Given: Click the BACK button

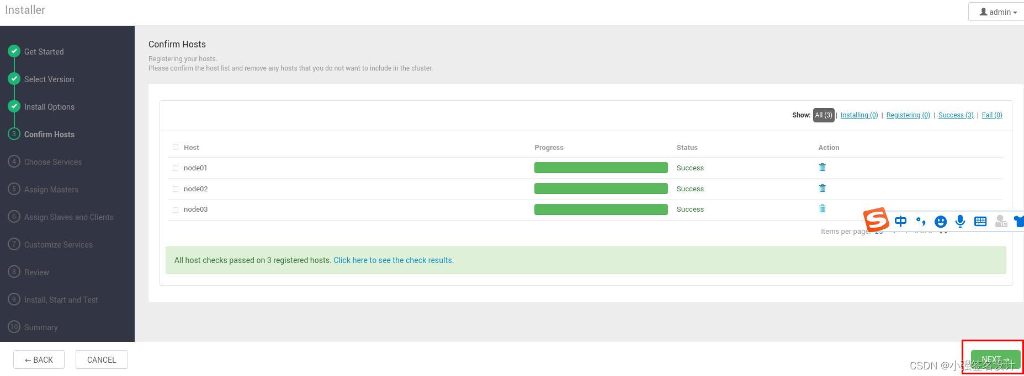Looking at the screenshot, I should click(39, 359).
